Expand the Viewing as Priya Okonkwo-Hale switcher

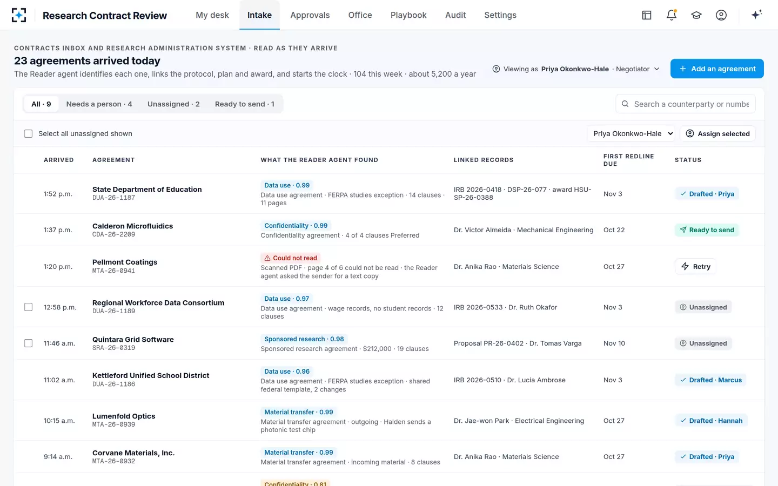coord(576,69)
